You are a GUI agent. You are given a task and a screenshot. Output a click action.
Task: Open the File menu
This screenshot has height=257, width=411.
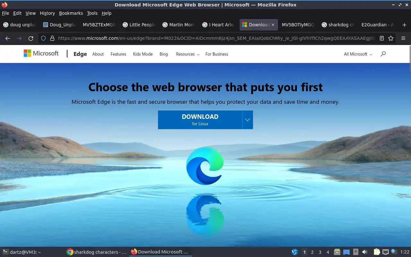[5, 13]
